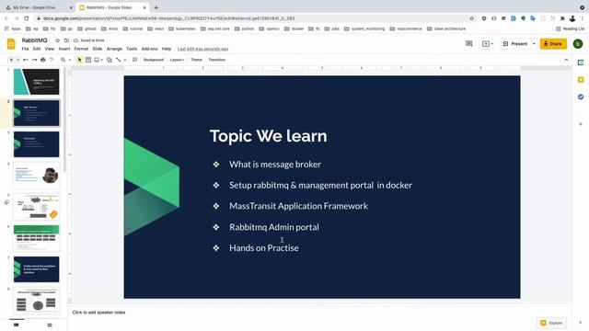Select slide 1 thumbnail
Screen dimensions: 589x331
pos(37,82)
